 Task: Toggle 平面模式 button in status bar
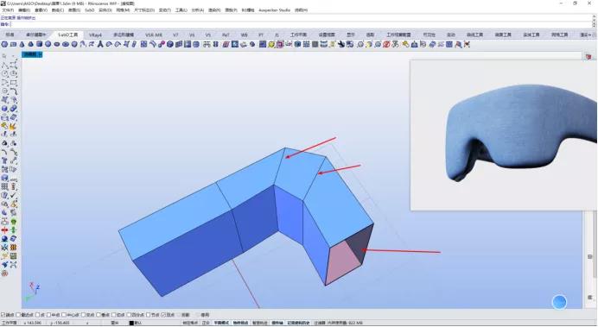coord(221,323)
